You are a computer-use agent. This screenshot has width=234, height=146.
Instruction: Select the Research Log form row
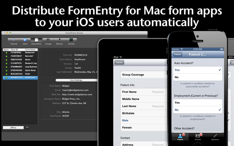[20, 63]
